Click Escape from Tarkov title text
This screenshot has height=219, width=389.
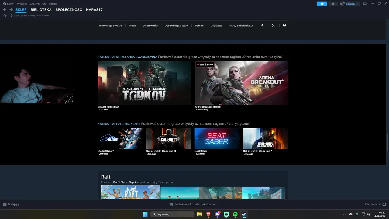pos(108,107)
